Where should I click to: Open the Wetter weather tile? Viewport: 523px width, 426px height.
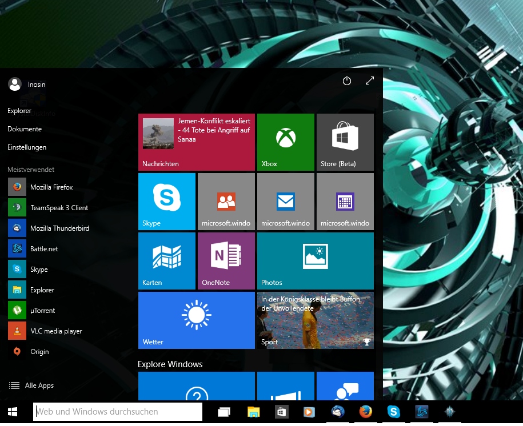tap(196, 320)
